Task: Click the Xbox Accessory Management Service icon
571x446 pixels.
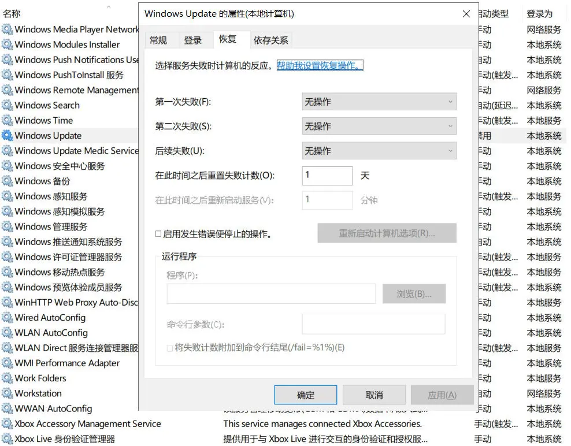Action: click(x=7, y=424)
